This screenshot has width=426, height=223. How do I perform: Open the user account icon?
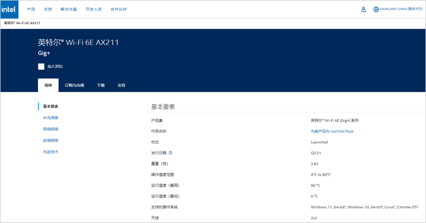(x=363, y=9)
